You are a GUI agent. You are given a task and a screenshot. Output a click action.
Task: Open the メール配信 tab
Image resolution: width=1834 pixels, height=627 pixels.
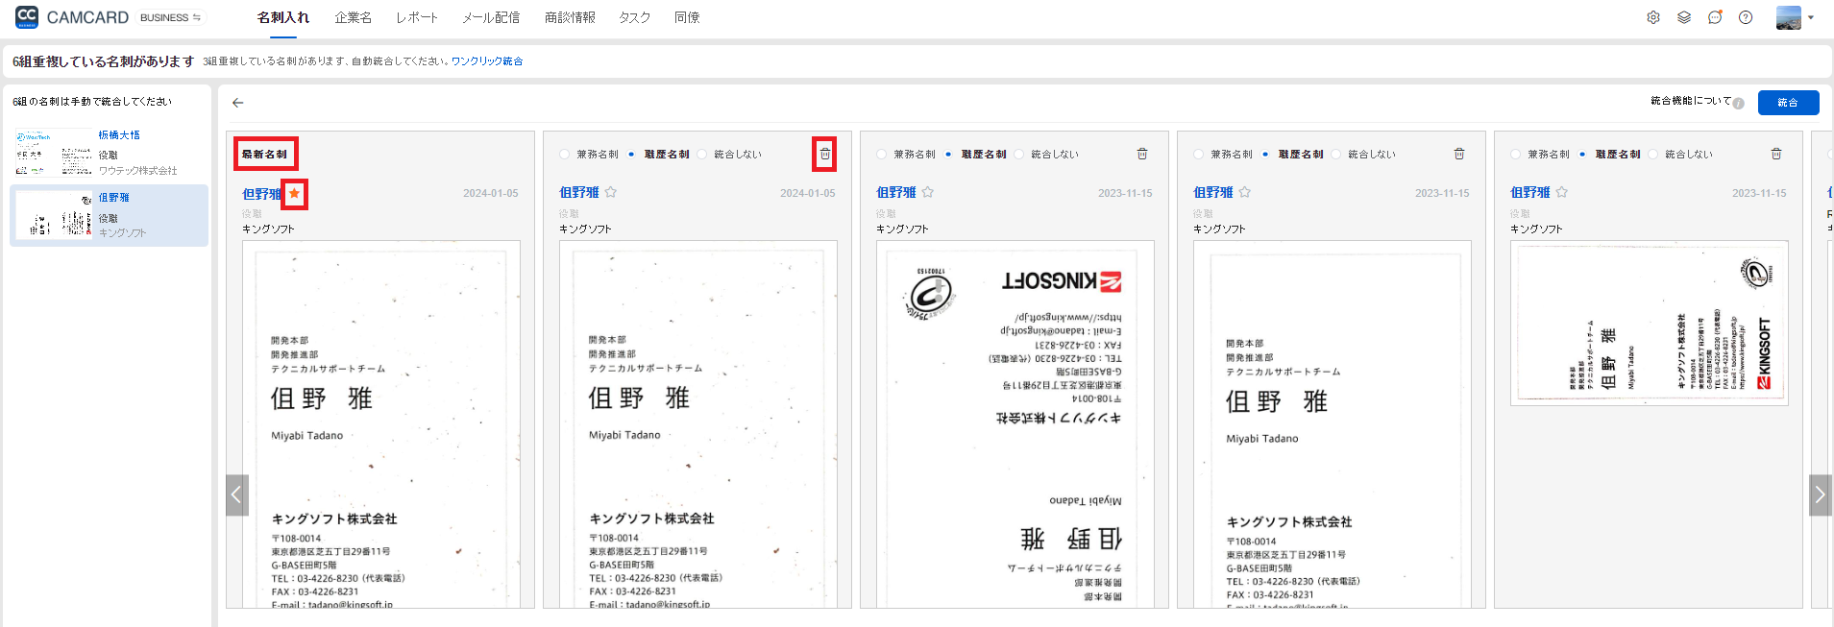pos(491,17)
